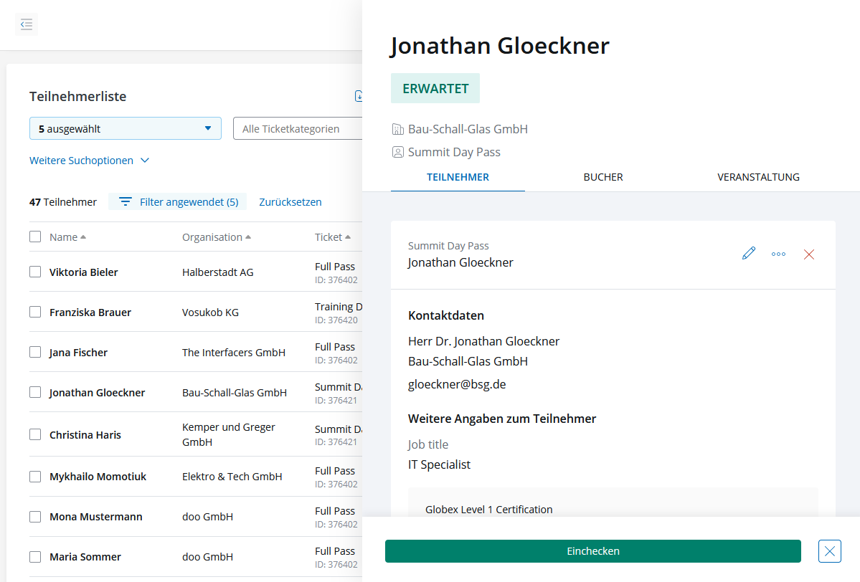Screen dimensions: 860x582
Task: Click the filter icon in Filter angewendet
Action: pos(125,202)
